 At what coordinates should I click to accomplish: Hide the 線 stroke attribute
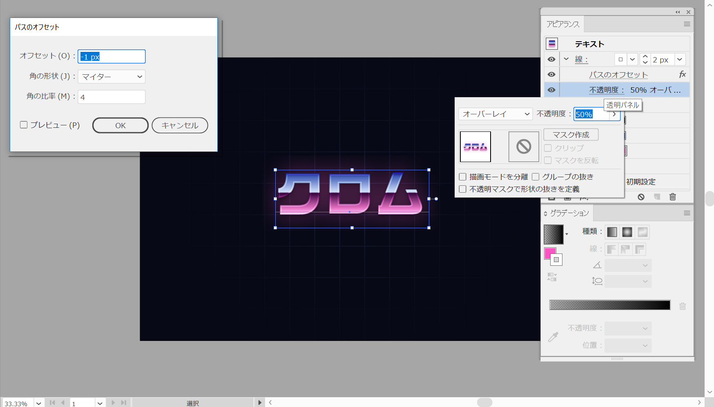click(x=551, y=59)
